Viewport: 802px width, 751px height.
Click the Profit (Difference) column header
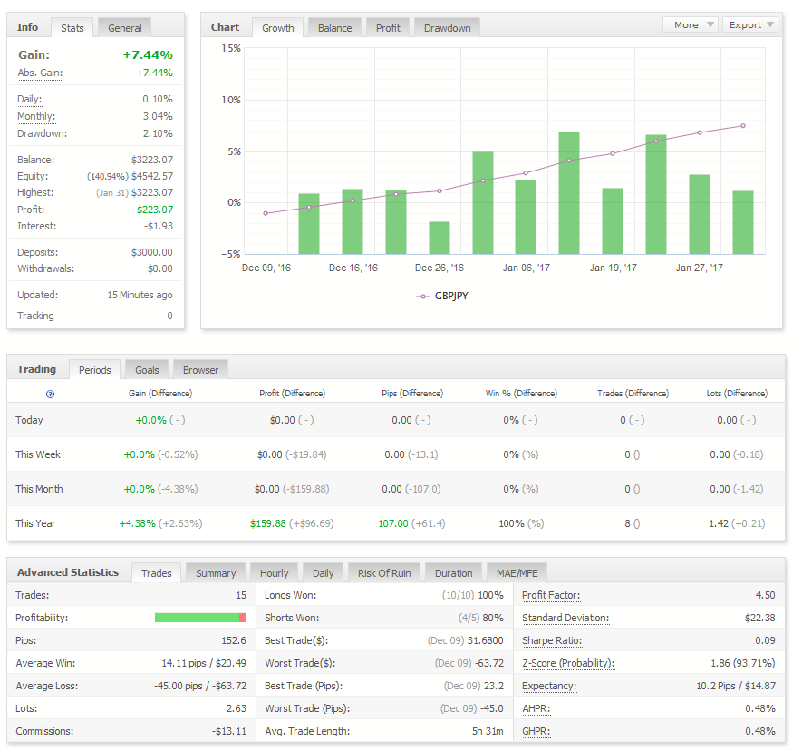(292, 393)
